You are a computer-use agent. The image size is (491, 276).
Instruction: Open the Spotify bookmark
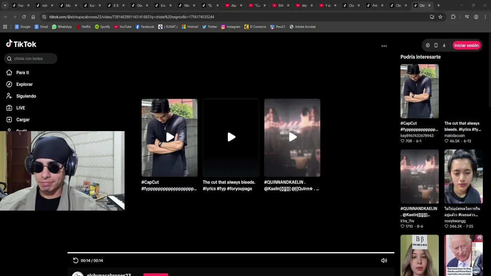102,27
